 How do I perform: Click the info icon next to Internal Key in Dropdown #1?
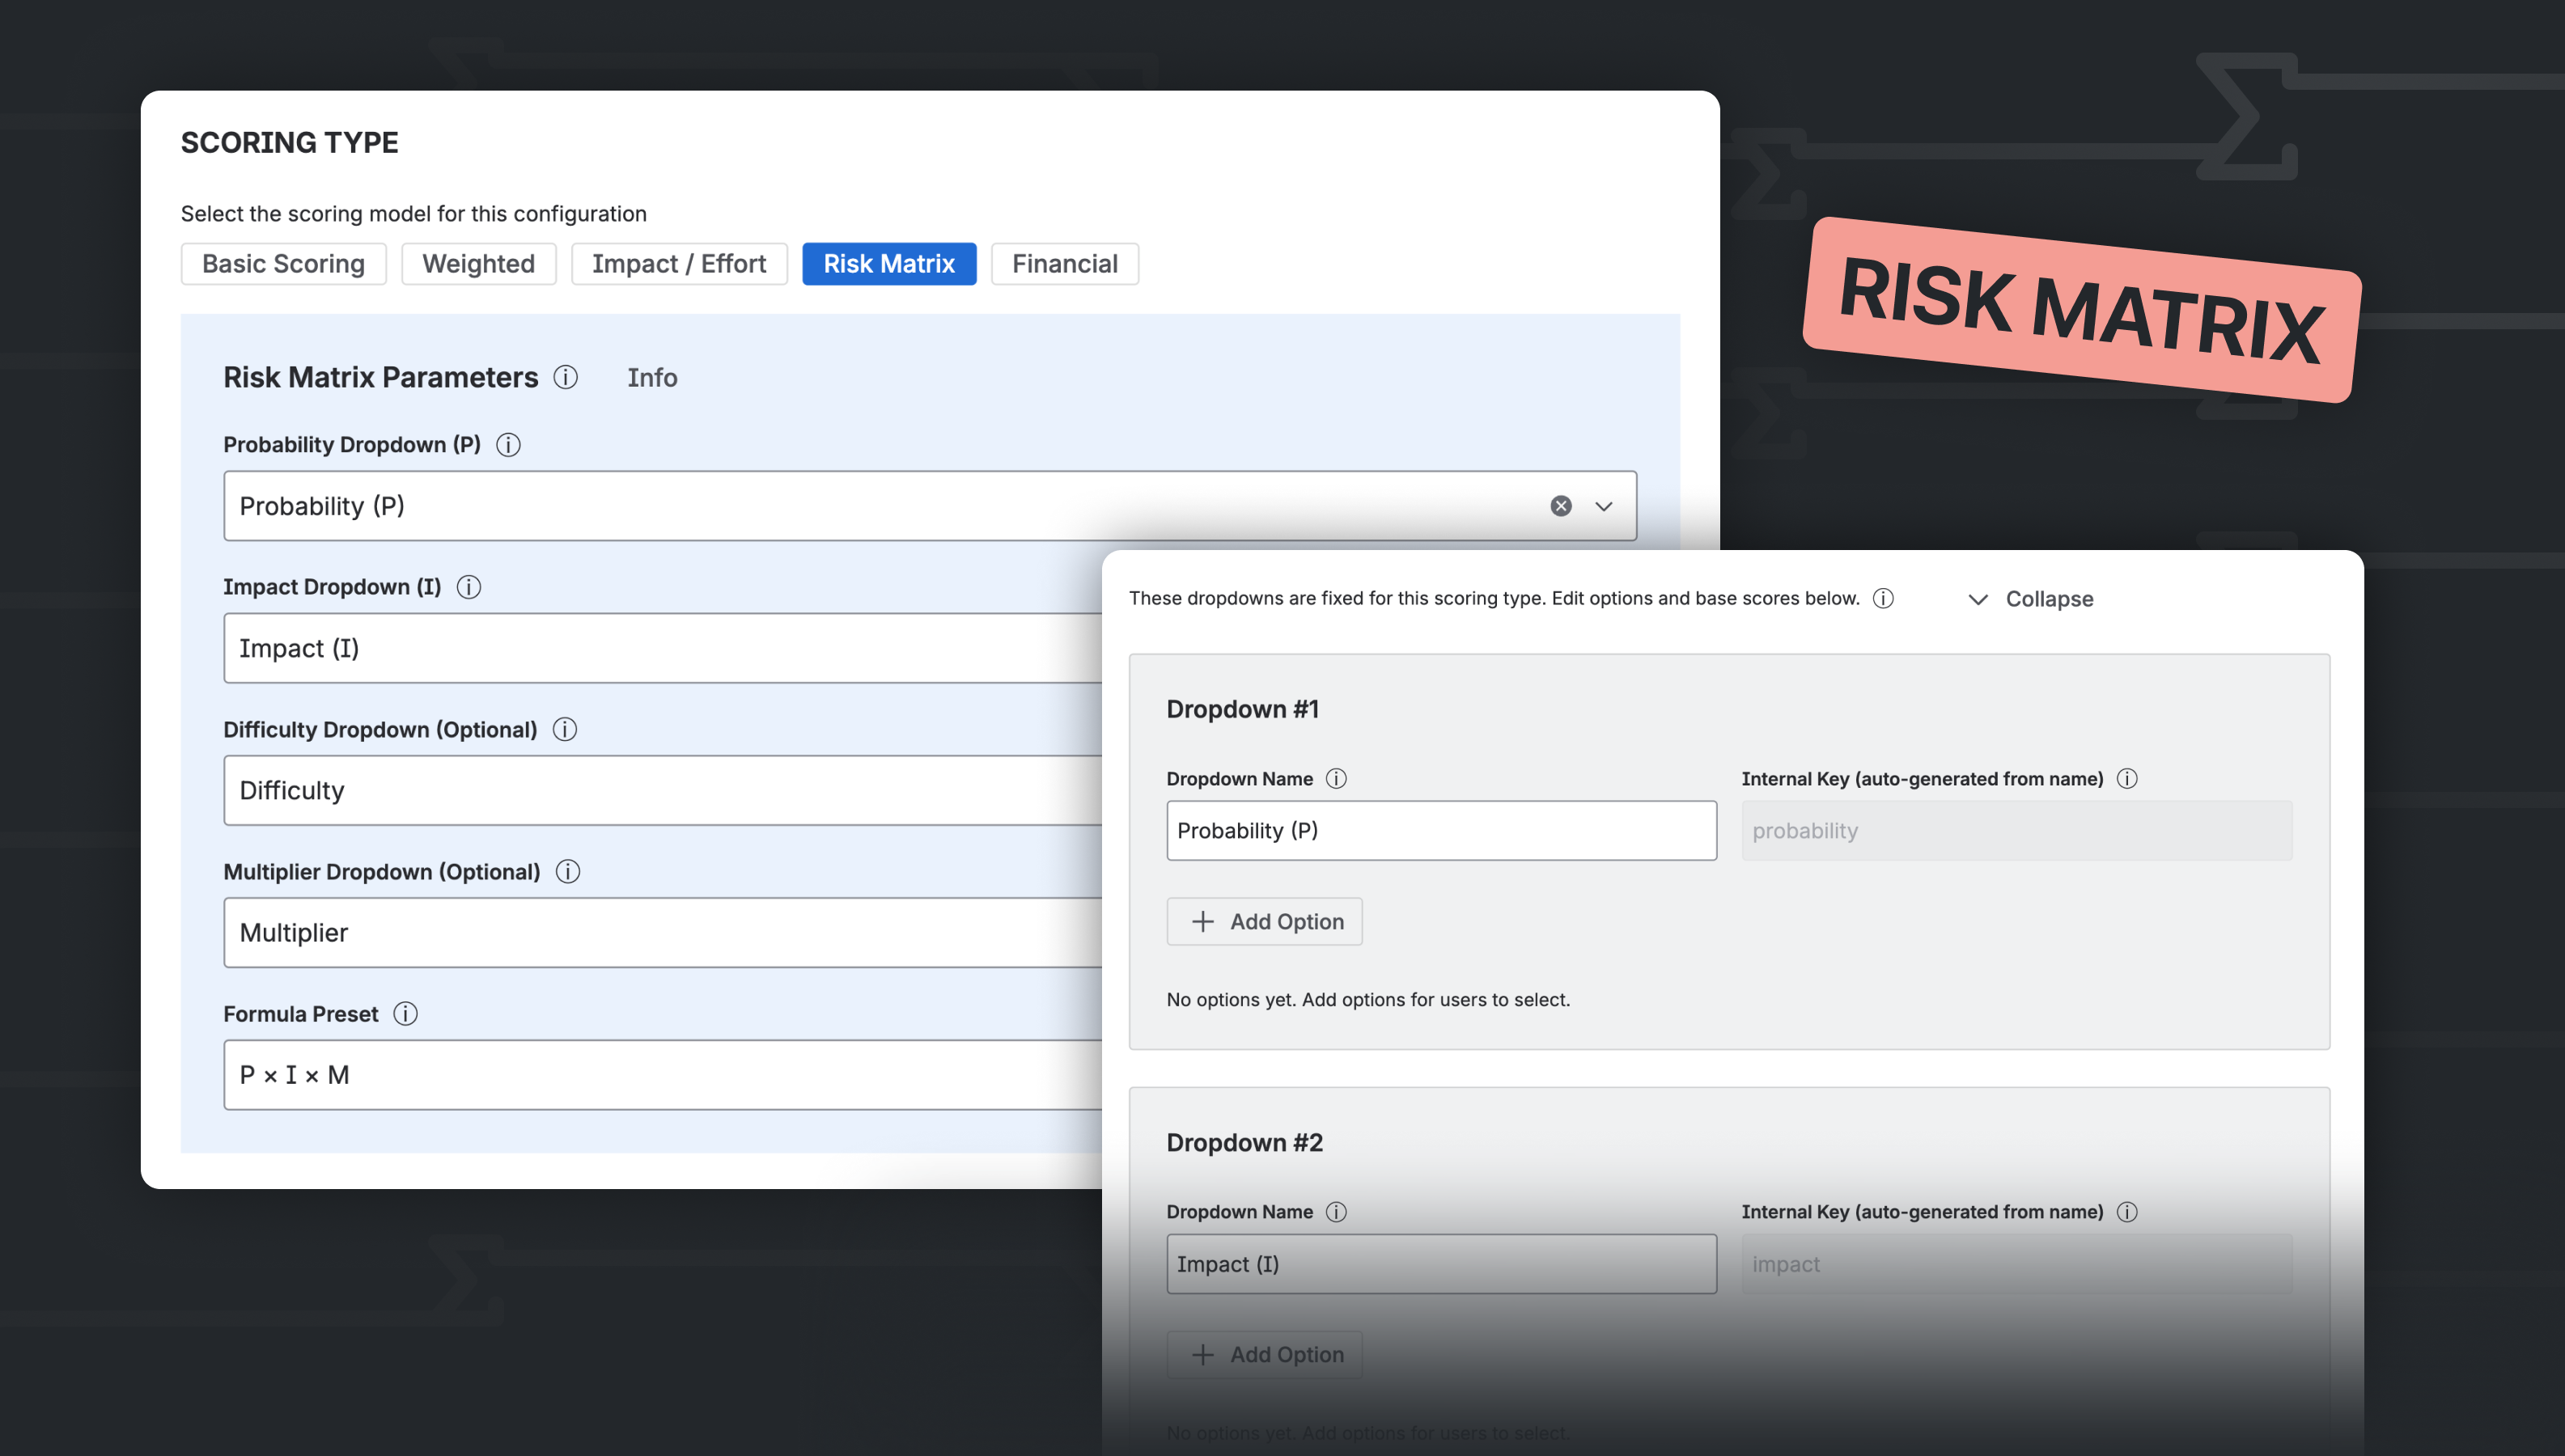click(x=2129, y=778)
